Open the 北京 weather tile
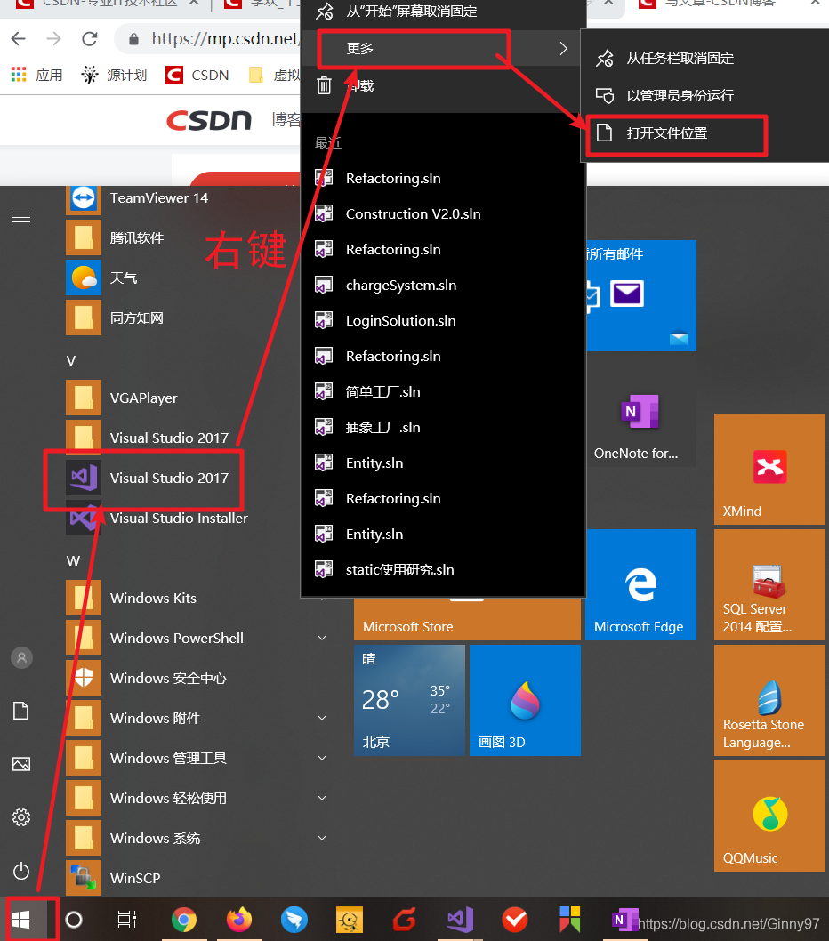Screen dimensions: 829x941 409,700
